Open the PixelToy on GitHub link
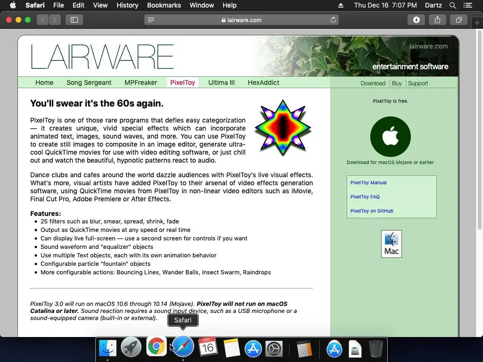483x362 pixels. [x=372, y=211]
